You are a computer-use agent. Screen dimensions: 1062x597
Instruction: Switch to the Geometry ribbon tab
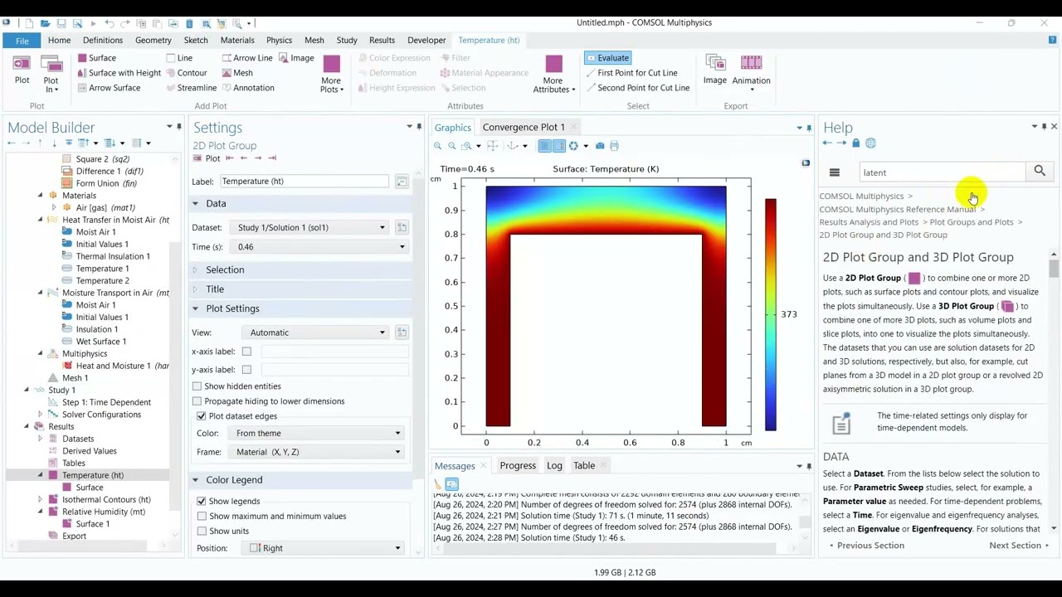[153, 40]
